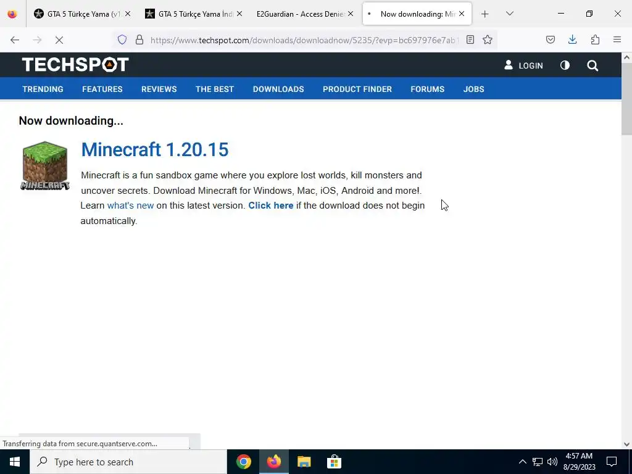Click the Minecraft grass block thumbnail

pos(44,165)
